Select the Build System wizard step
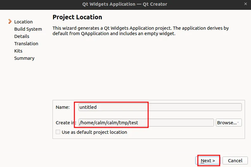This screenshot has width=251, height=167. (x=28, y=29)
